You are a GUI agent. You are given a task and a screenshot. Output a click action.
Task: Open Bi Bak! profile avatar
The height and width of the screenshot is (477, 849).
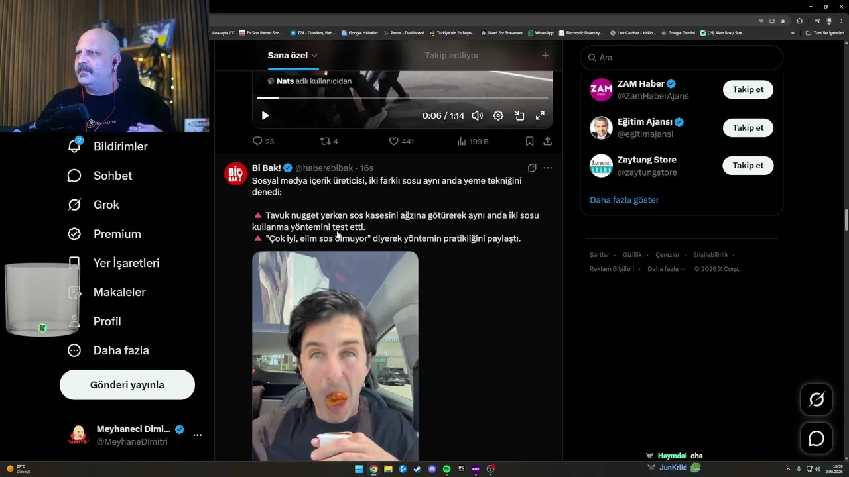(x=235, y=174)
